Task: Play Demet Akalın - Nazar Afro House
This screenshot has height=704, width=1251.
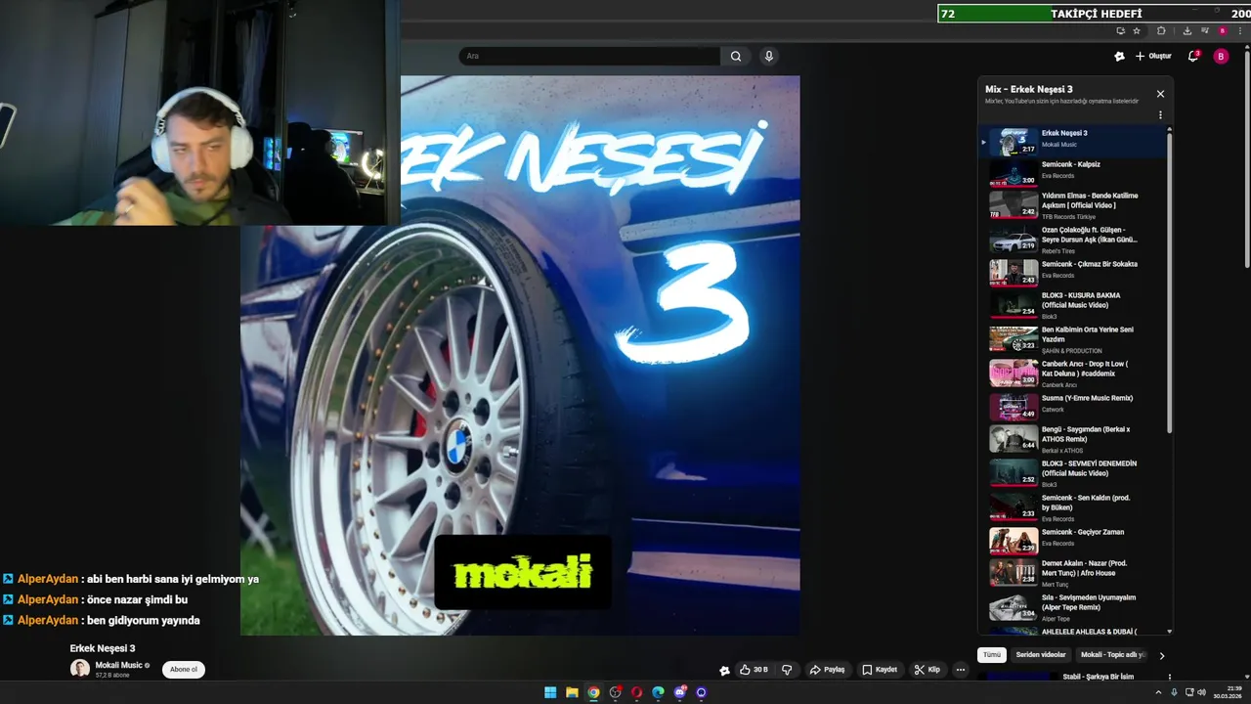Action: 1072,573
